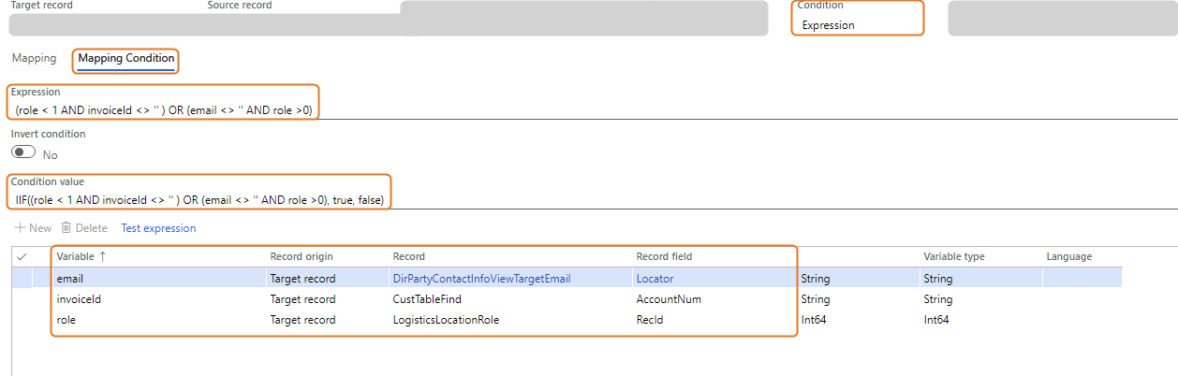Click the CustTableFind record cell

427,299
